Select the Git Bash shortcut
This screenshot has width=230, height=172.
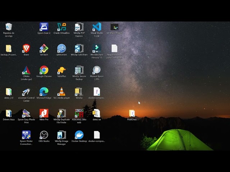(44, 48)
